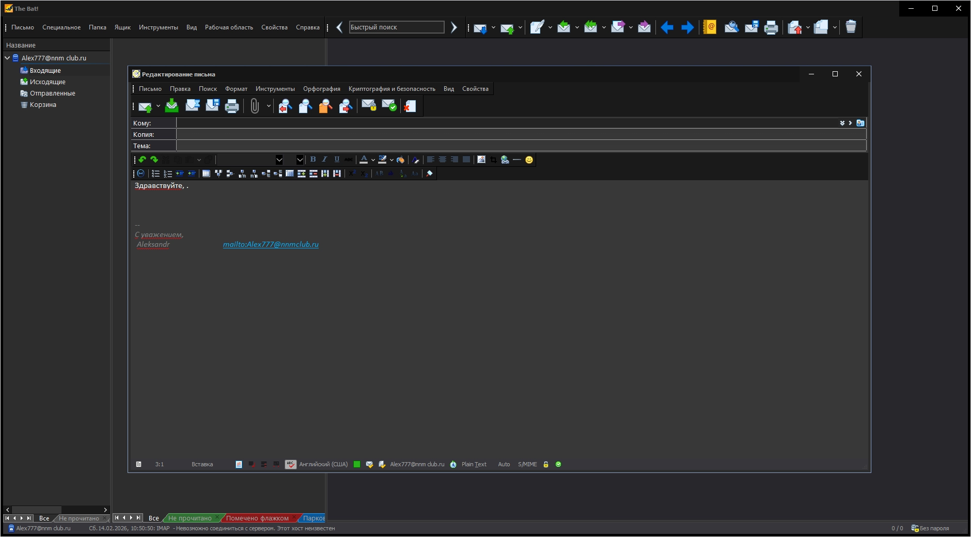Open the mailto:Alex777@nnmclub.ru link
Viewport: 971px width, 537px height.
[x=271, y=245]
